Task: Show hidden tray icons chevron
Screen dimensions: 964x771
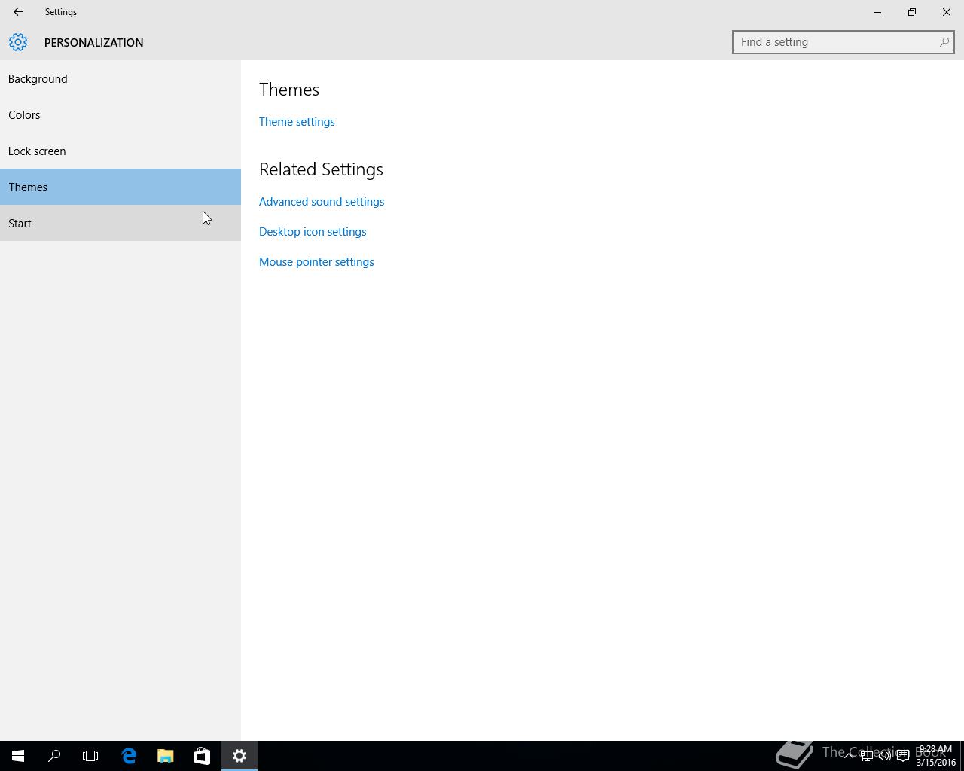Action: pos(849,756)
